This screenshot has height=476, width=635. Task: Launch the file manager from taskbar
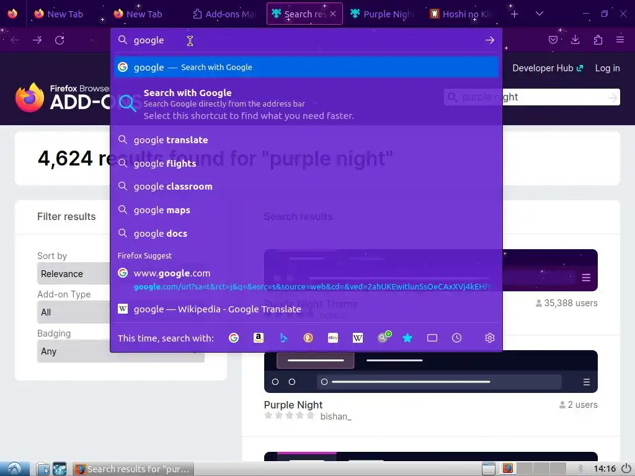click(43, 469)
